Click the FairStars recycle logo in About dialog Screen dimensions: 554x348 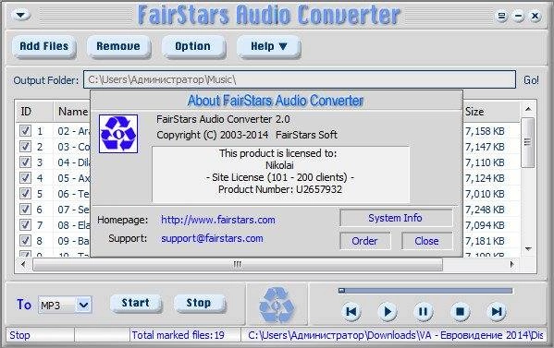pos(118,134)
